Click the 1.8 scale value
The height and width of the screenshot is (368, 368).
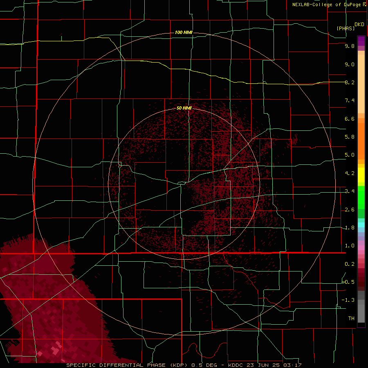350,228
